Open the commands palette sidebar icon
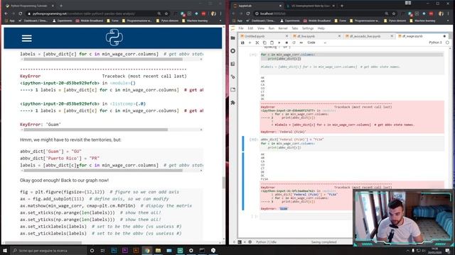The image size is (455, 255). [233, 64]
